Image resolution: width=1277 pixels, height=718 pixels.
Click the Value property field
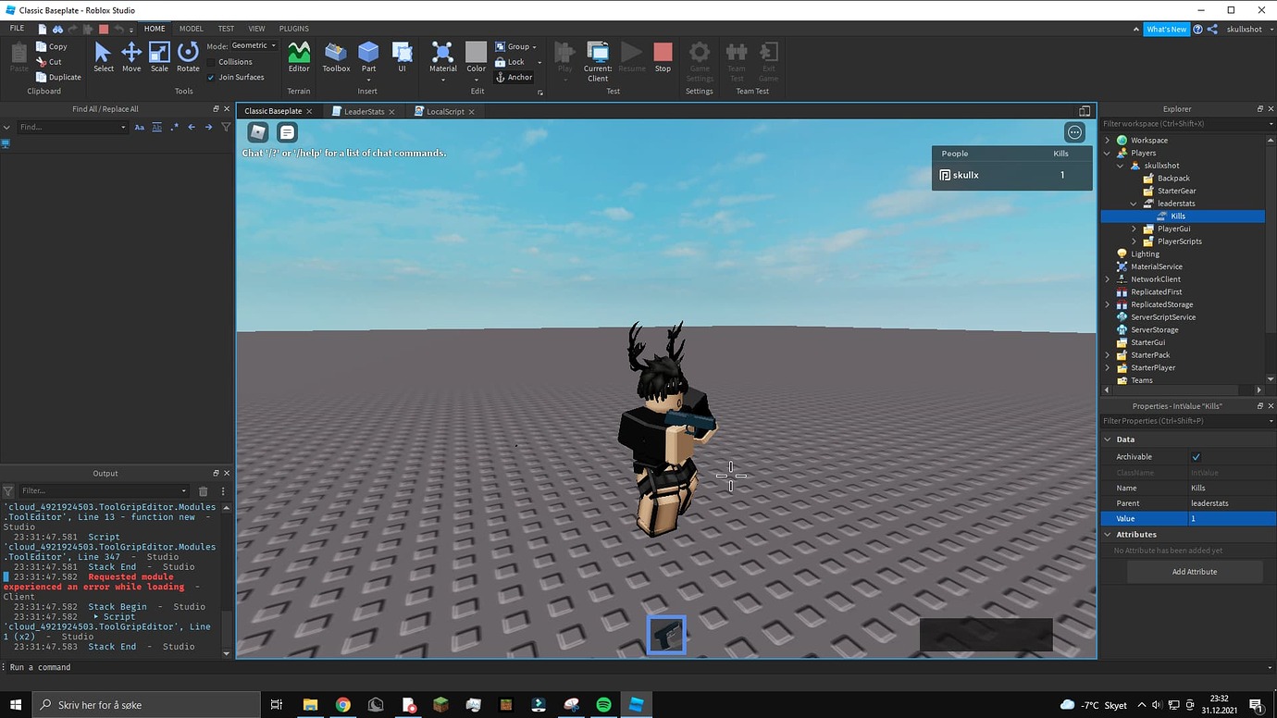1232,519
